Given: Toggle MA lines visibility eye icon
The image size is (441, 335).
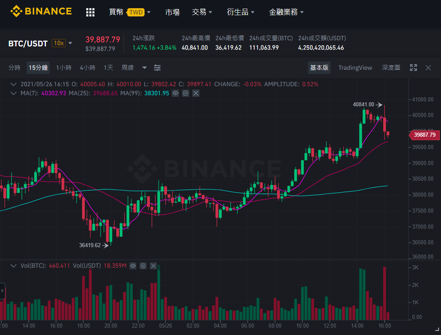Looking at the screenshot, I should (175, 93).
